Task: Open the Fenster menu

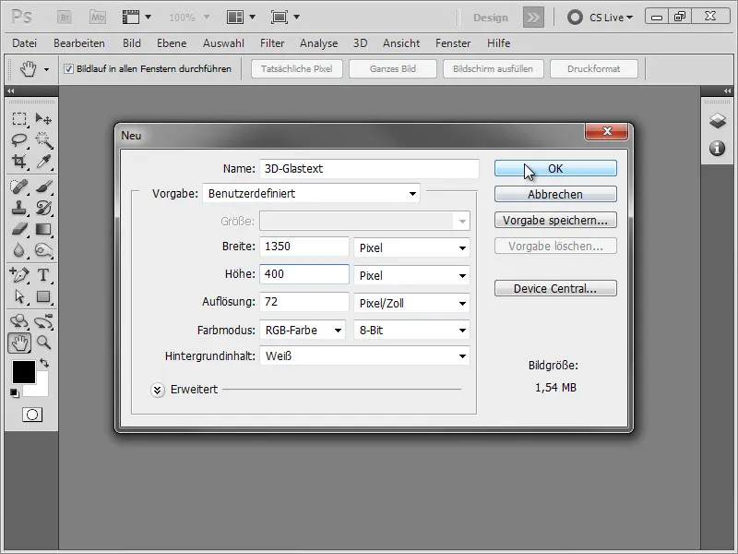Action: pos(453,43)
